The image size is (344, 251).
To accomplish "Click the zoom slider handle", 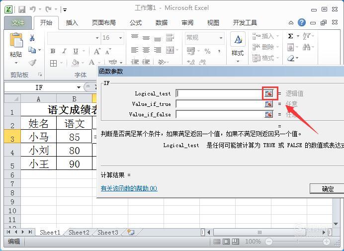I will pyautogui.click(x=298, y=242).
